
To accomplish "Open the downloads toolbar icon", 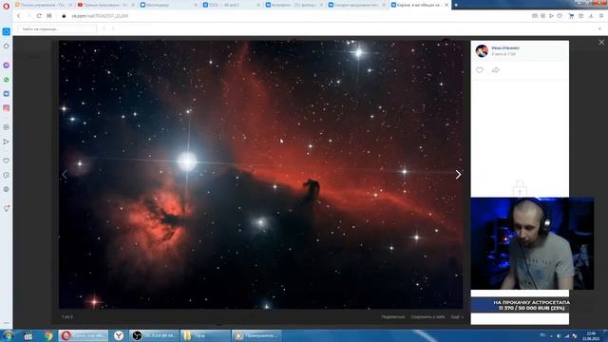I will coord(591,16).
